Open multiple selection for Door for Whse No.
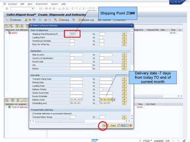The image size is (190, 142). point(124,44)
